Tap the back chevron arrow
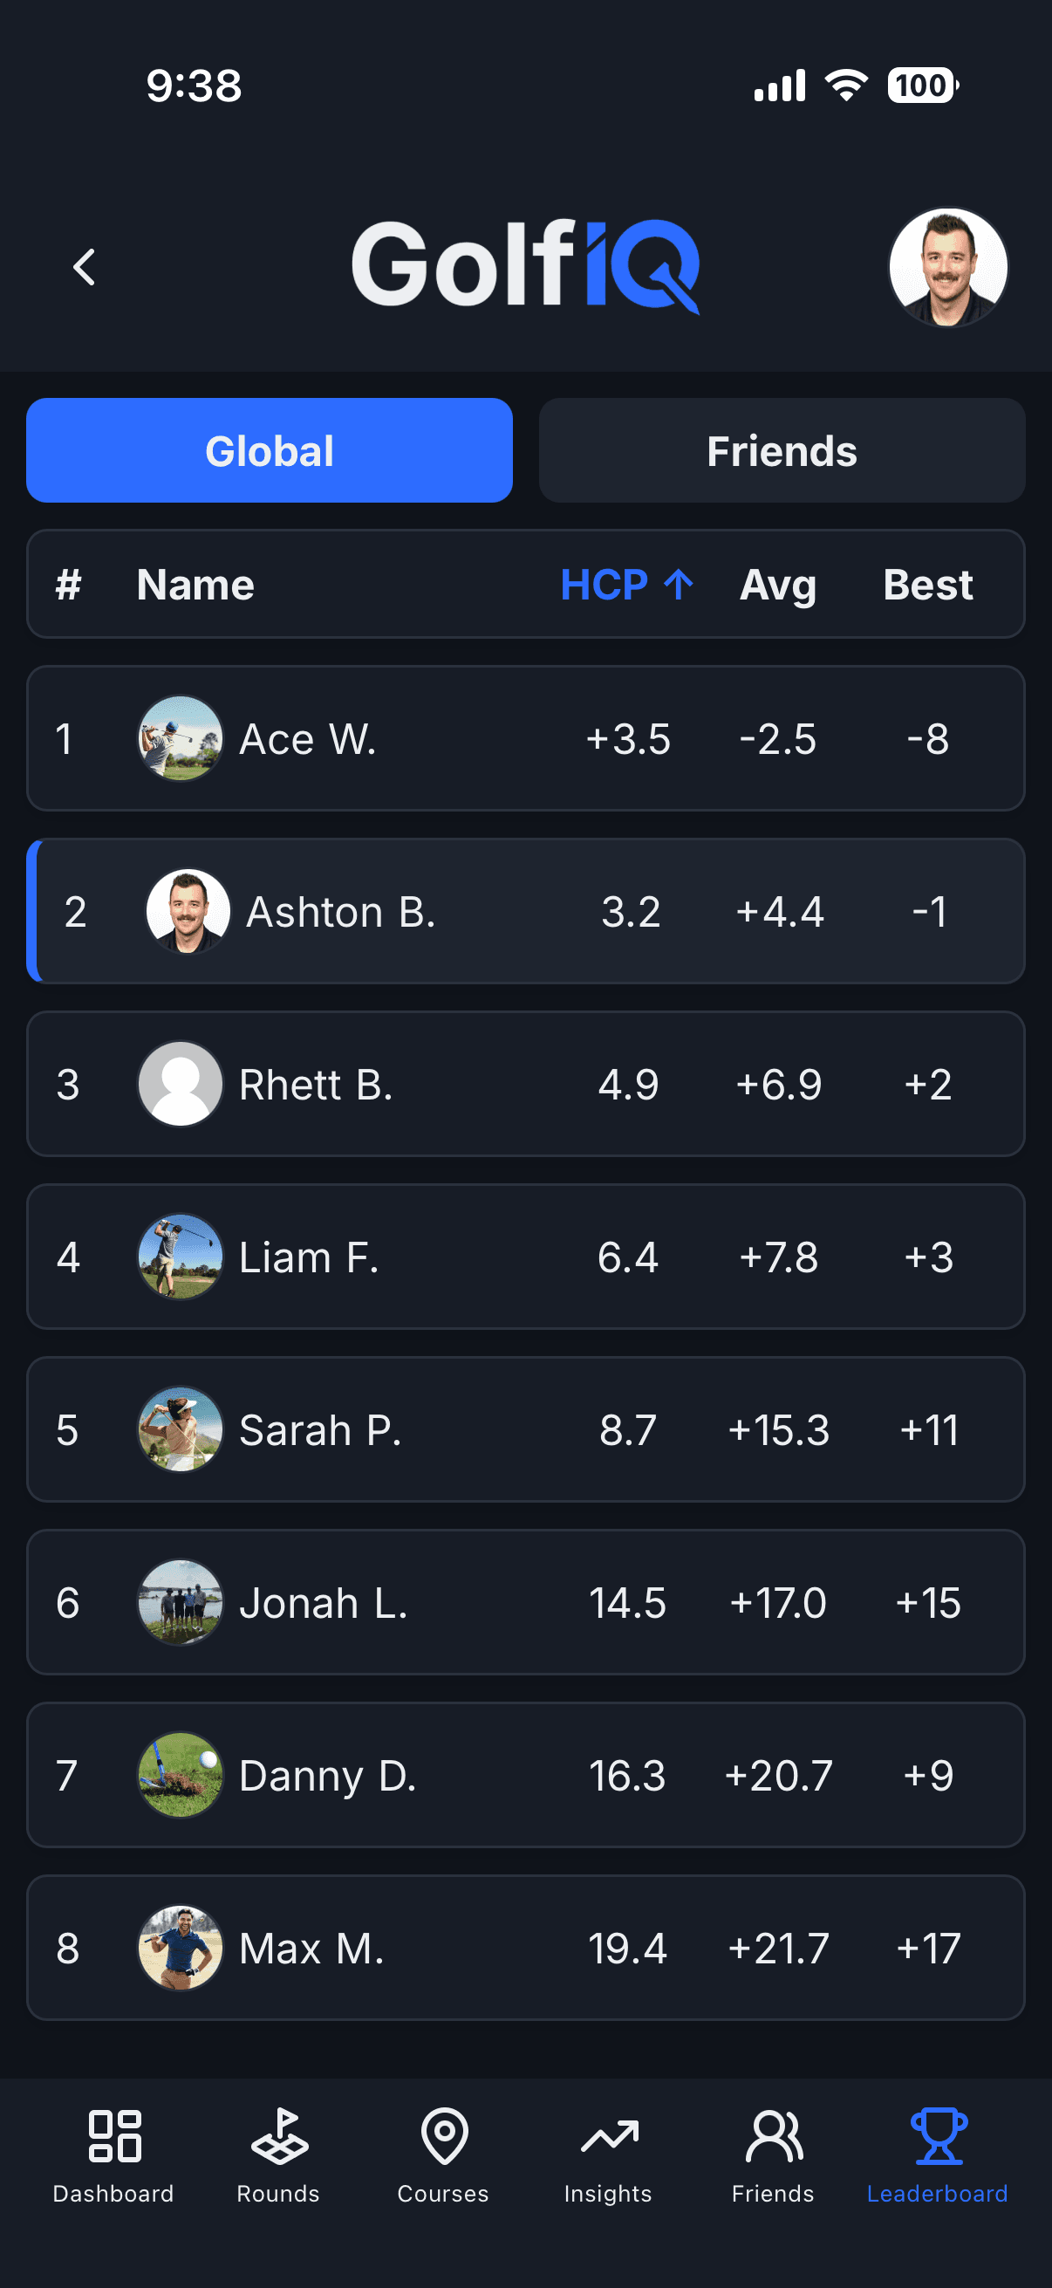 [x=85, y=267]
